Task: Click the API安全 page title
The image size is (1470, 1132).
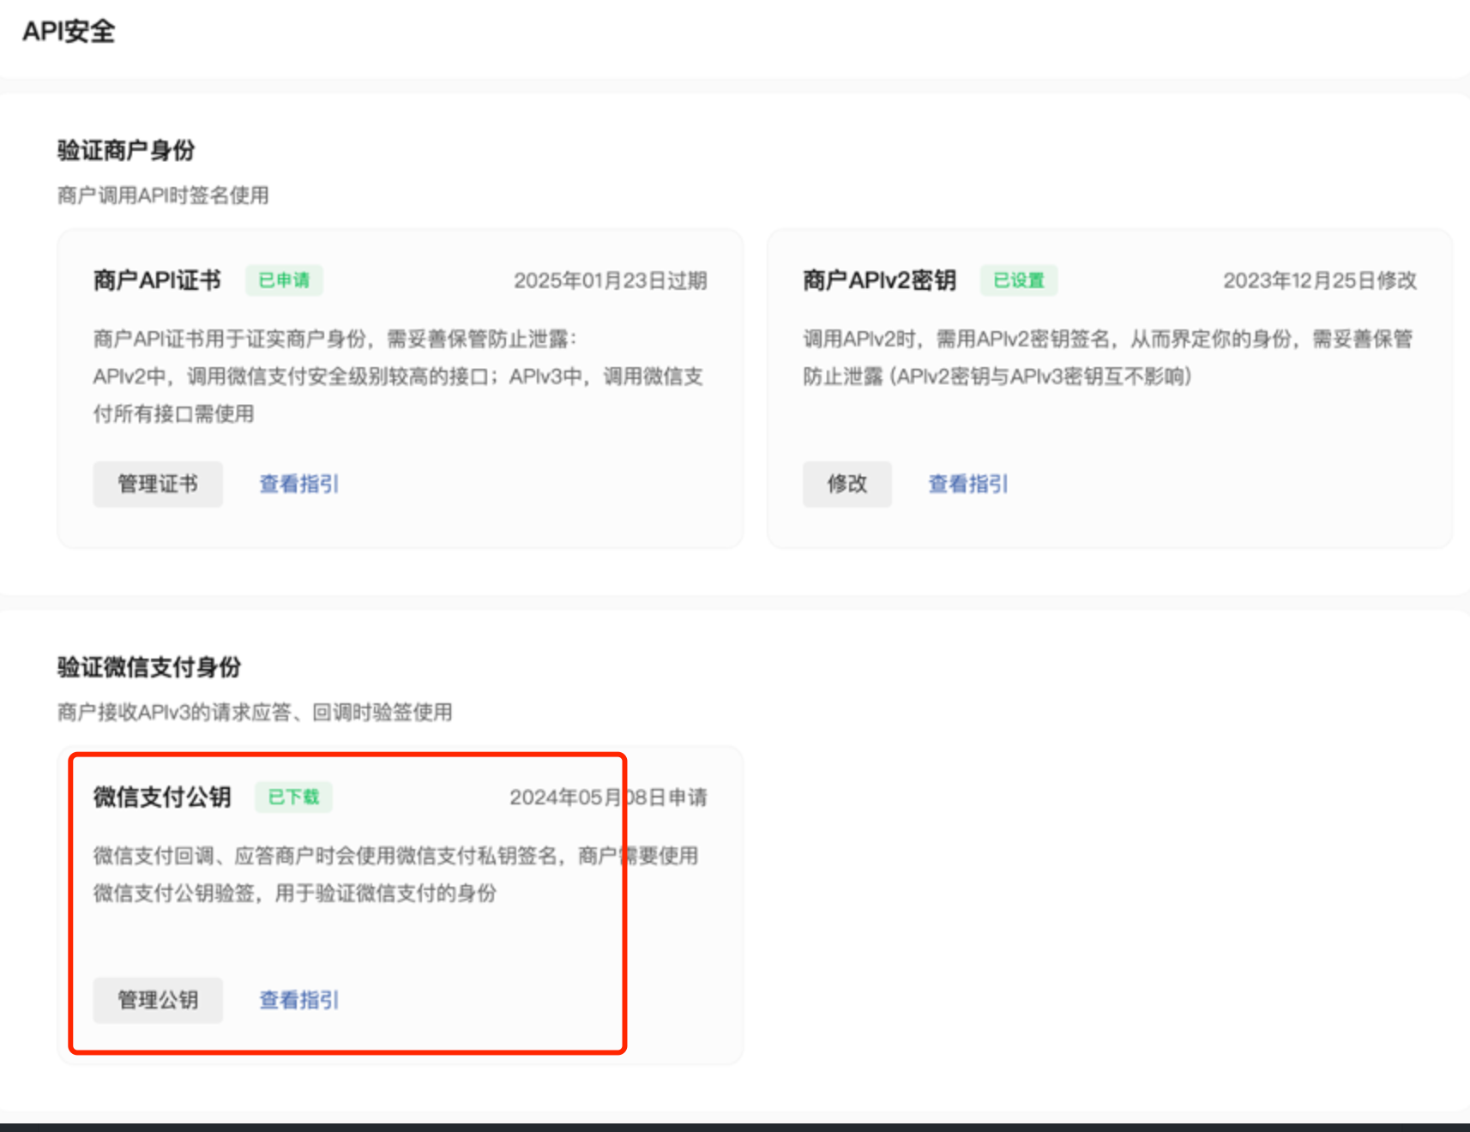Action: (69, 32)
